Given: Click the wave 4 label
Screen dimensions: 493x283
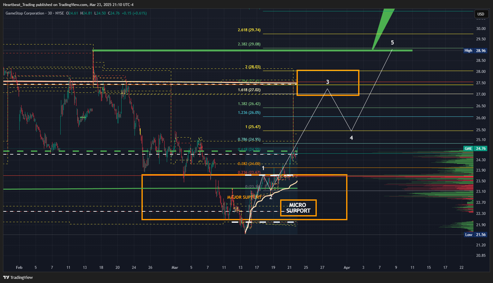Looking at the screenshot, I should (x=351, y=138).
